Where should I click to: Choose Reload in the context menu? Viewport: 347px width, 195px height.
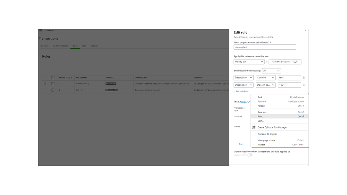(280, 106)
